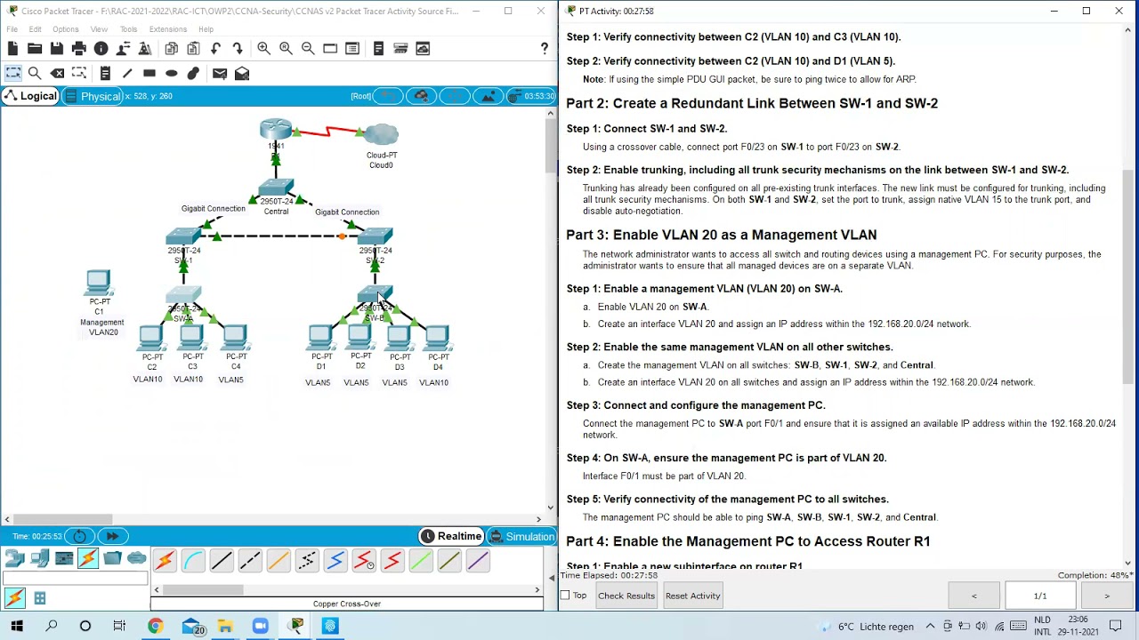1139x640 pixels.
Task: Open taskbar search magnifier
Action: click(x=51, y=627)
